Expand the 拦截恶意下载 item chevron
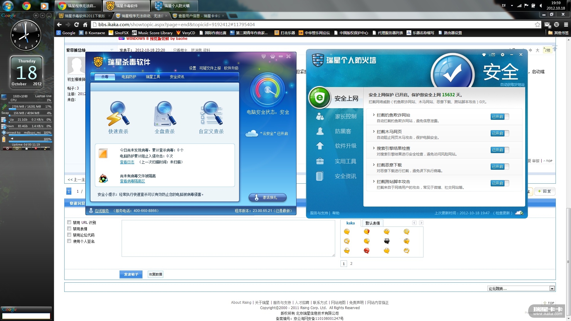 374,165
